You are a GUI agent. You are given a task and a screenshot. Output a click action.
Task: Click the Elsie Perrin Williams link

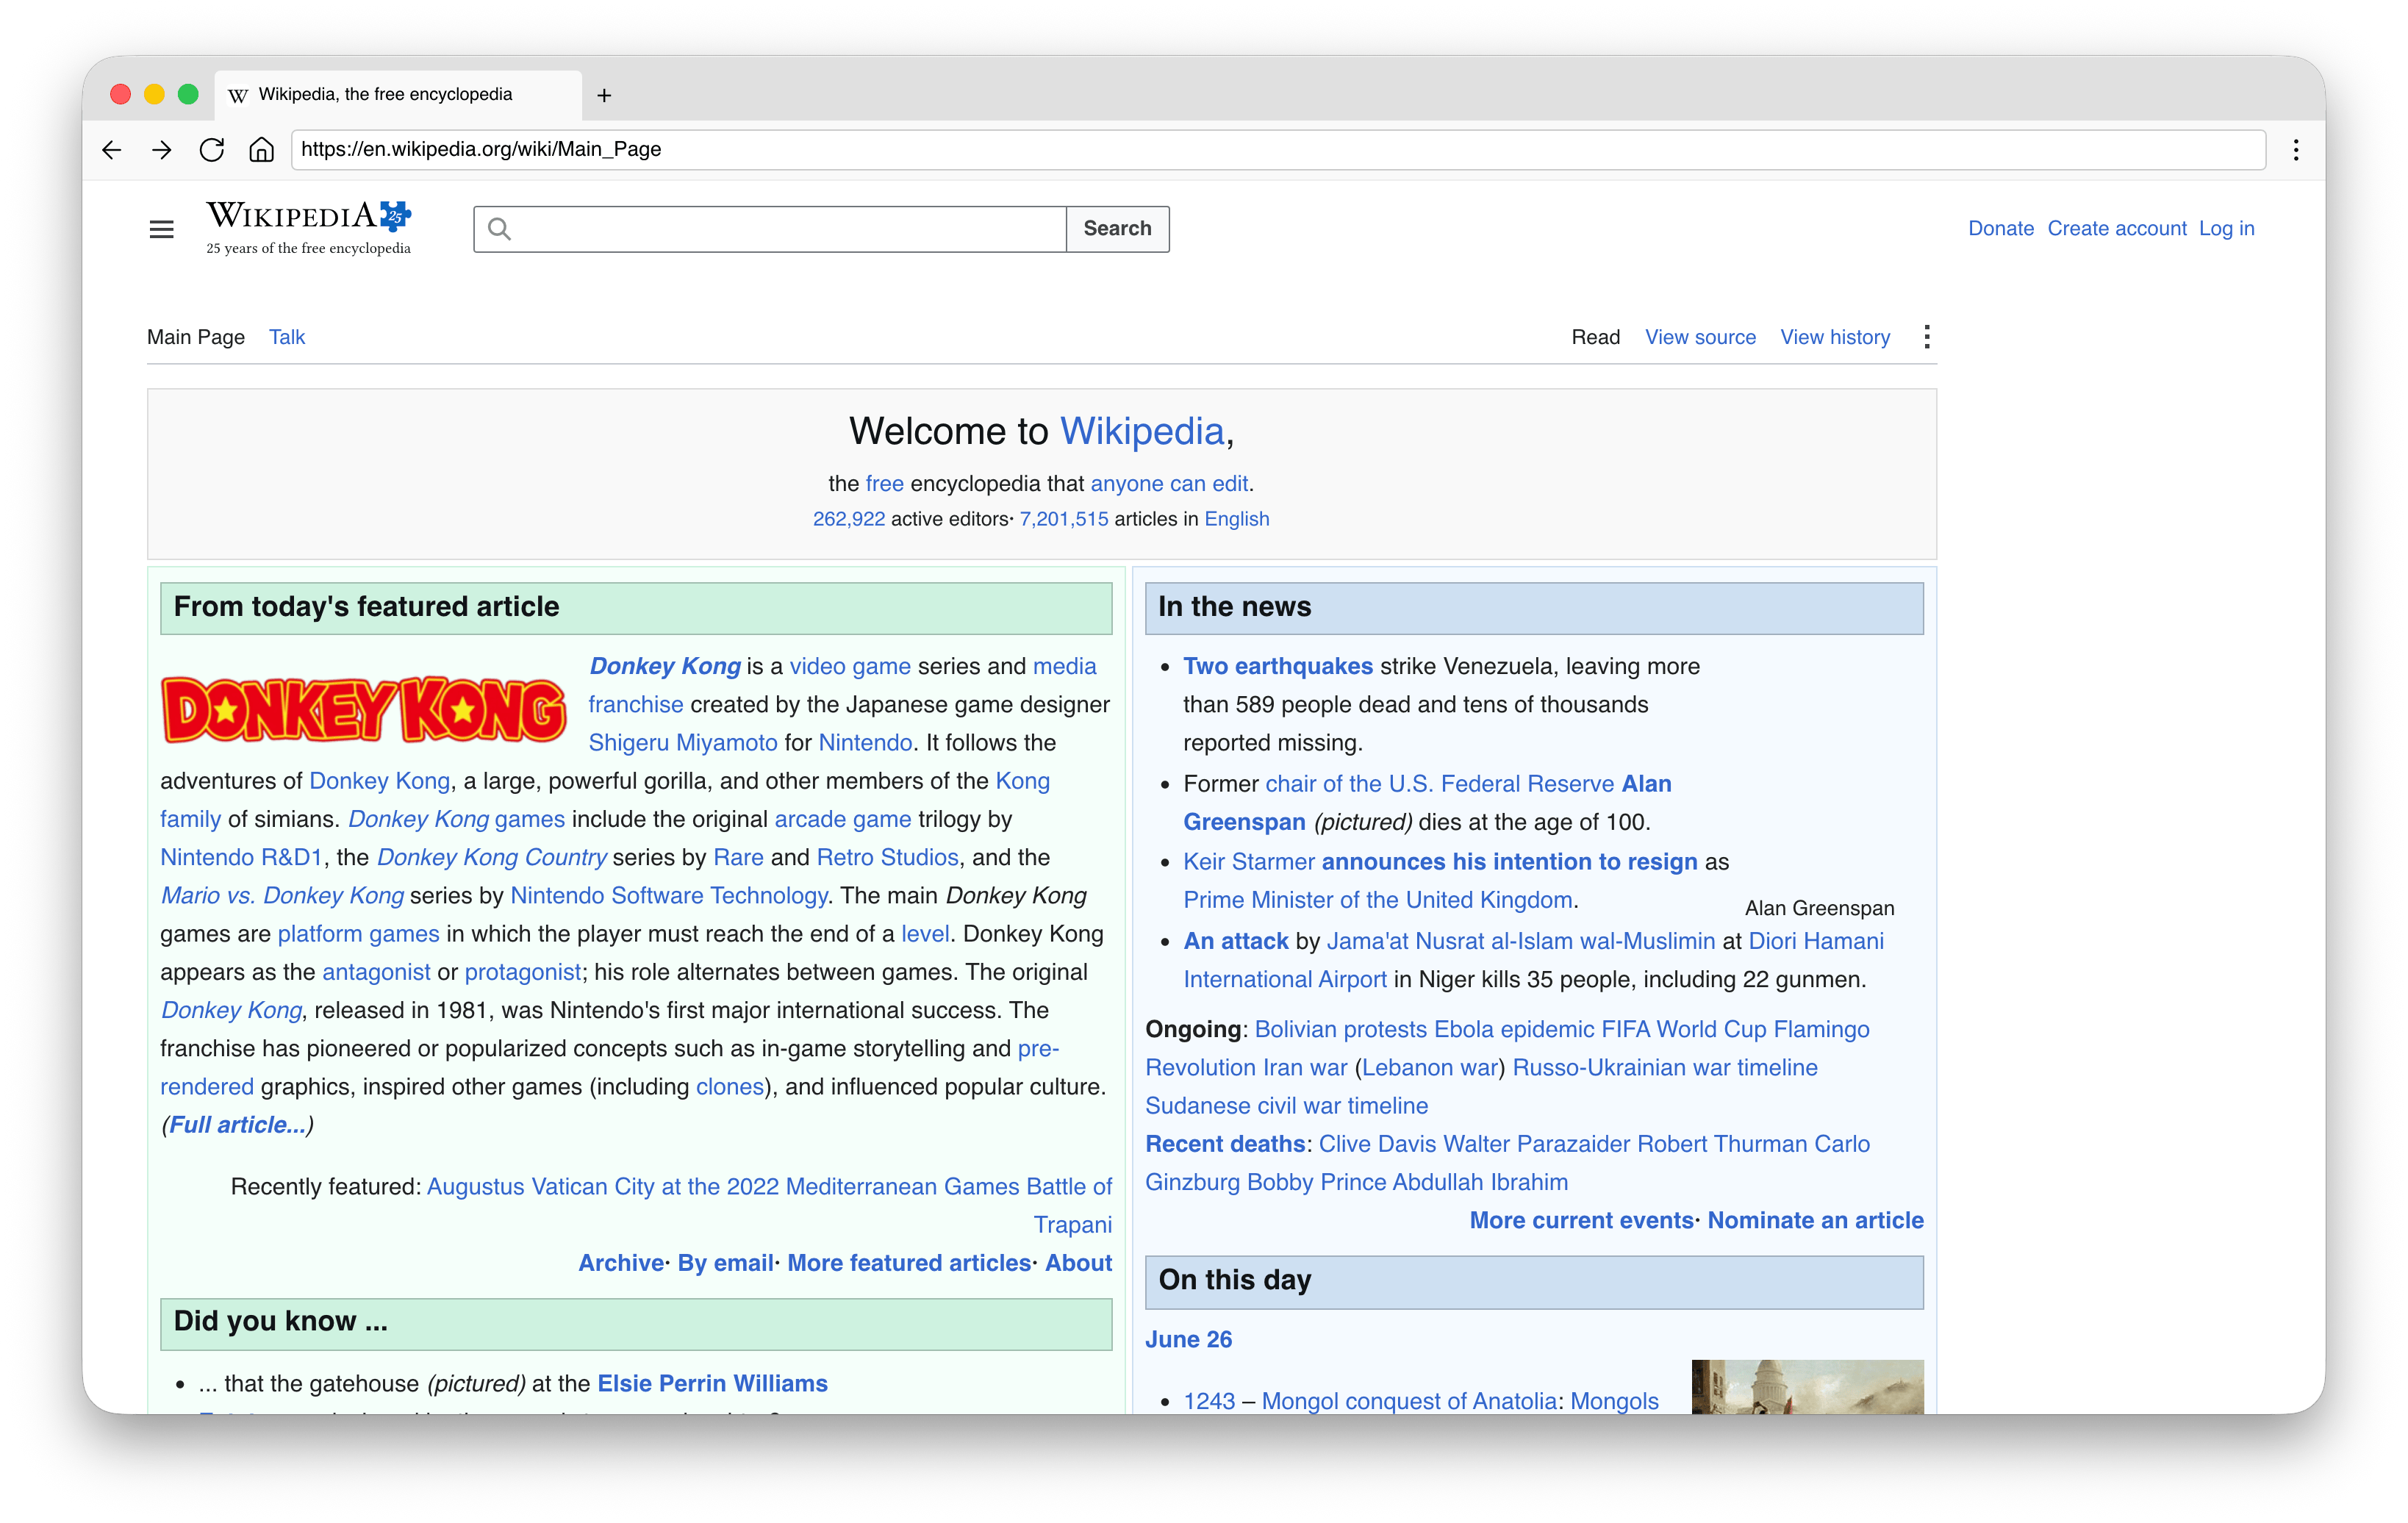pyautogui.click(x=712, y=1384)
